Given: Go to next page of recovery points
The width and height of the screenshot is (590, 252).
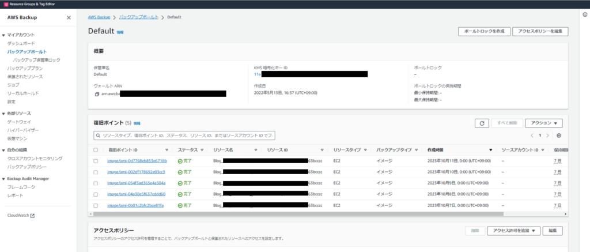Looking at the screenshot, I should coord(547,136).
